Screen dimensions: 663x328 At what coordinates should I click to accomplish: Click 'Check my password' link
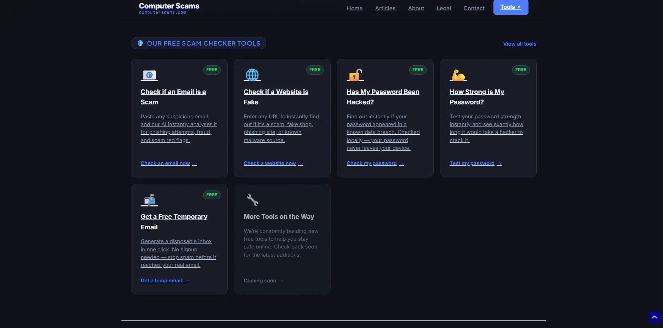375,163
